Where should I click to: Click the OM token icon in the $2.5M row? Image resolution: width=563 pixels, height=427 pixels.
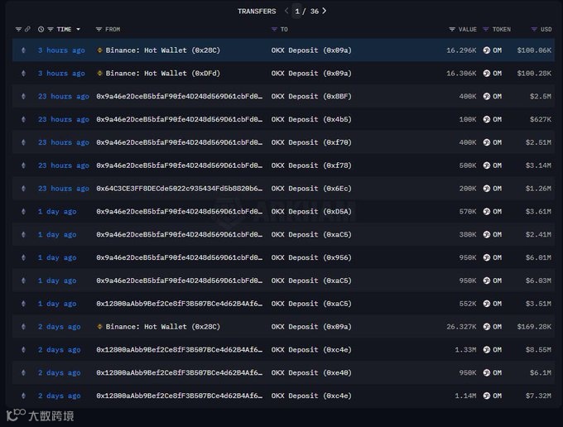[487, 96]
